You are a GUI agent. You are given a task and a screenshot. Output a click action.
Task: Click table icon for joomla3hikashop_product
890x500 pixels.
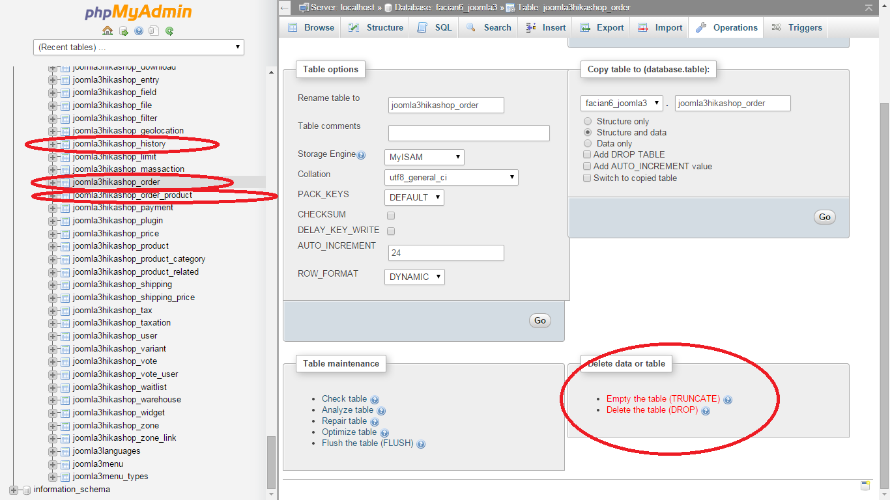click(65, 246)
